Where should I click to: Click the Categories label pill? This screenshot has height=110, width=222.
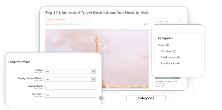pos(146,98)
